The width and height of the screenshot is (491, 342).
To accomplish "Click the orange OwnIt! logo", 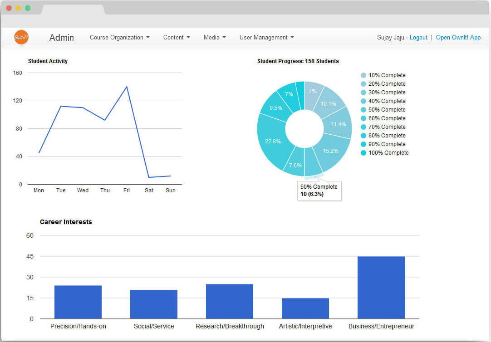I will click(x=21, y=37).
